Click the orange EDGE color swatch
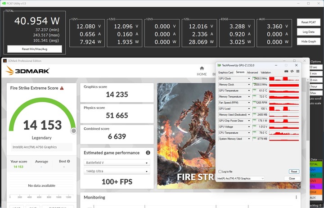The image size is (324, 208). pyautogui.click(x=316, y=192)
